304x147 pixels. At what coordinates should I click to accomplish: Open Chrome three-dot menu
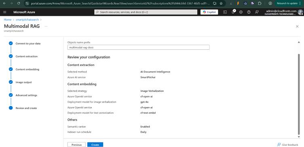point(300,3)
